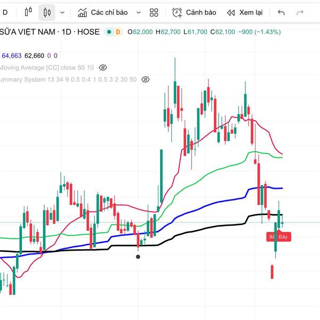Undo last chart action

pyautogui.click(x=282, y=13)
